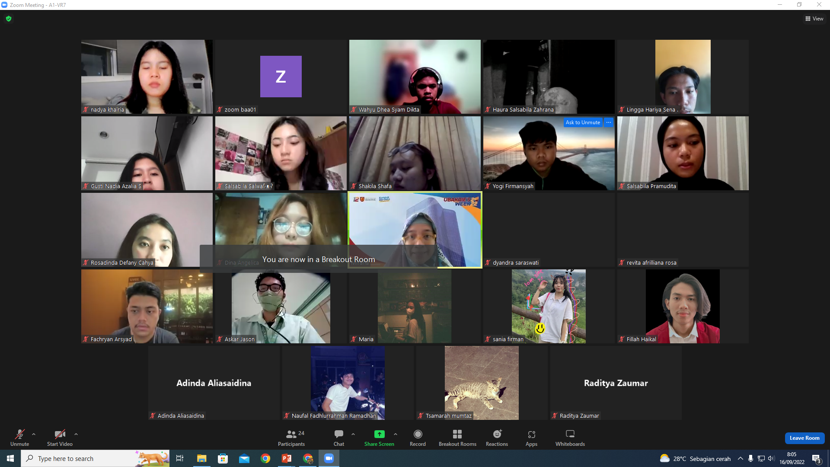Click the tray microphone icon
The height and width of the screenshot is (467, 830).
(x=751, y=458)
